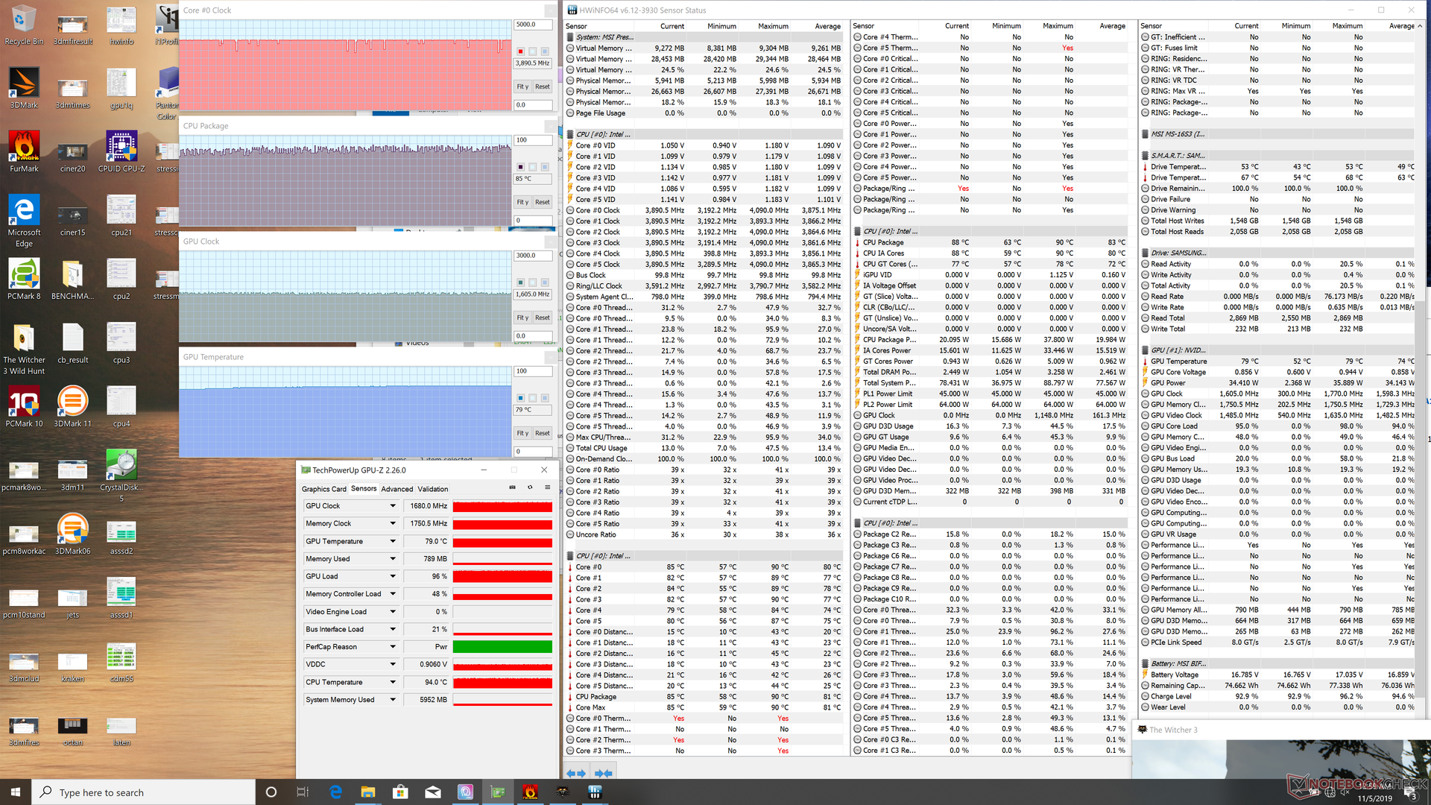This screenshot has height=805, width=1431.
Task: Select the Bus Clock sensor row in HWiNFO
Action: pos(705,275)
